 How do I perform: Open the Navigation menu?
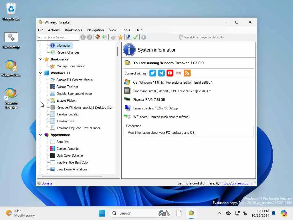tap(96, 30)
